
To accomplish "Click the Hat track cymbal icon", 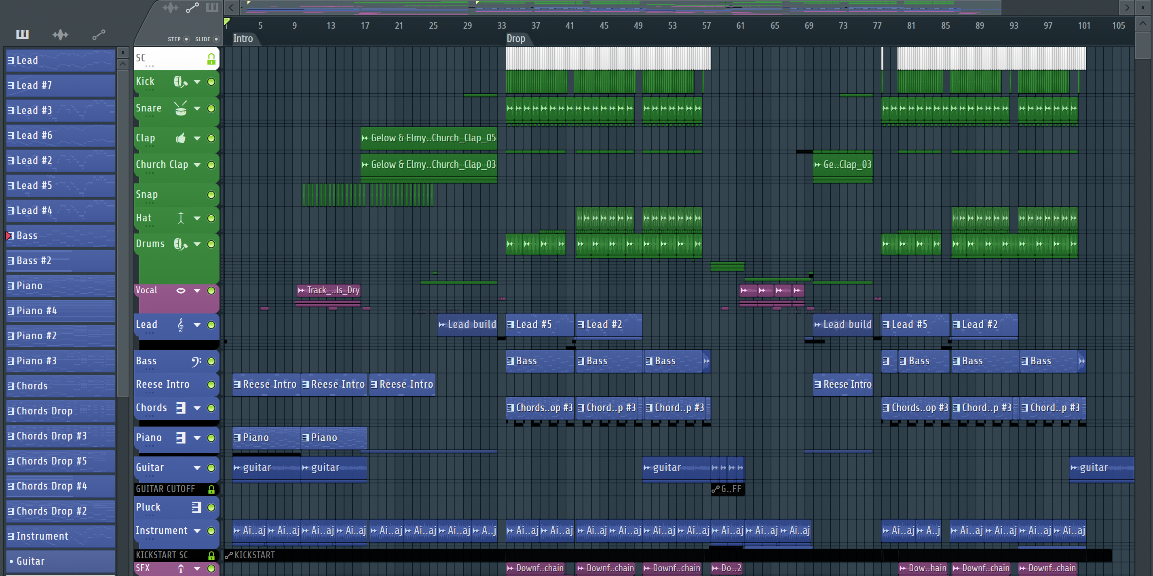I will click(x=180, y=218).
